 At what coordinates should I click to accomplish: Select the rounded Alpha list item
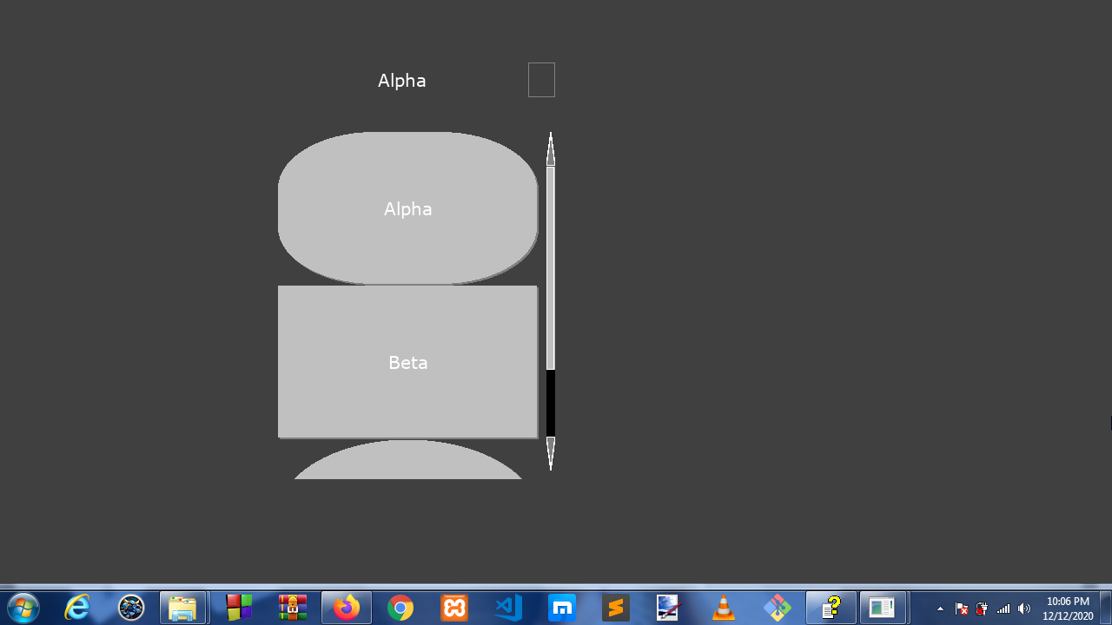[407, 208]
